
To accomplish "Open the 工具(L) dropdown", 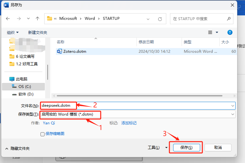I will coord(157,148).
